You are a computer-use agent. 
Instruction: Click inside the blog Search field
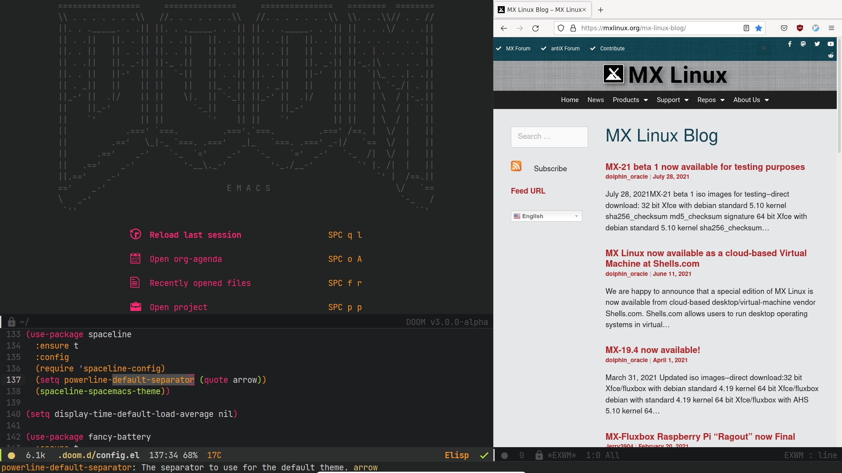pyautogui.click(x=549, y=137)
